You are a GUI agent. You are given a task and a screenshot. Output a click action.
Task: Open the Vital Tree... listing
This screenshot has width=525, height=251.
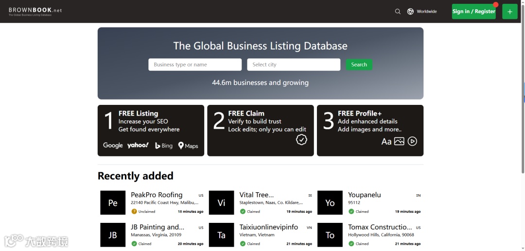[x=257, y=195]
